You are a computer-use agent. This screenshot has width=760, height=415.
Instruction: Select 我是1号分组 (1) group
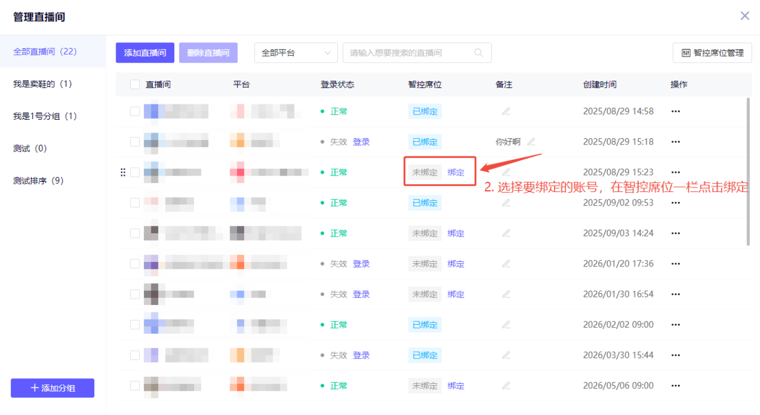pyautogui.click(x=53, y=116)
